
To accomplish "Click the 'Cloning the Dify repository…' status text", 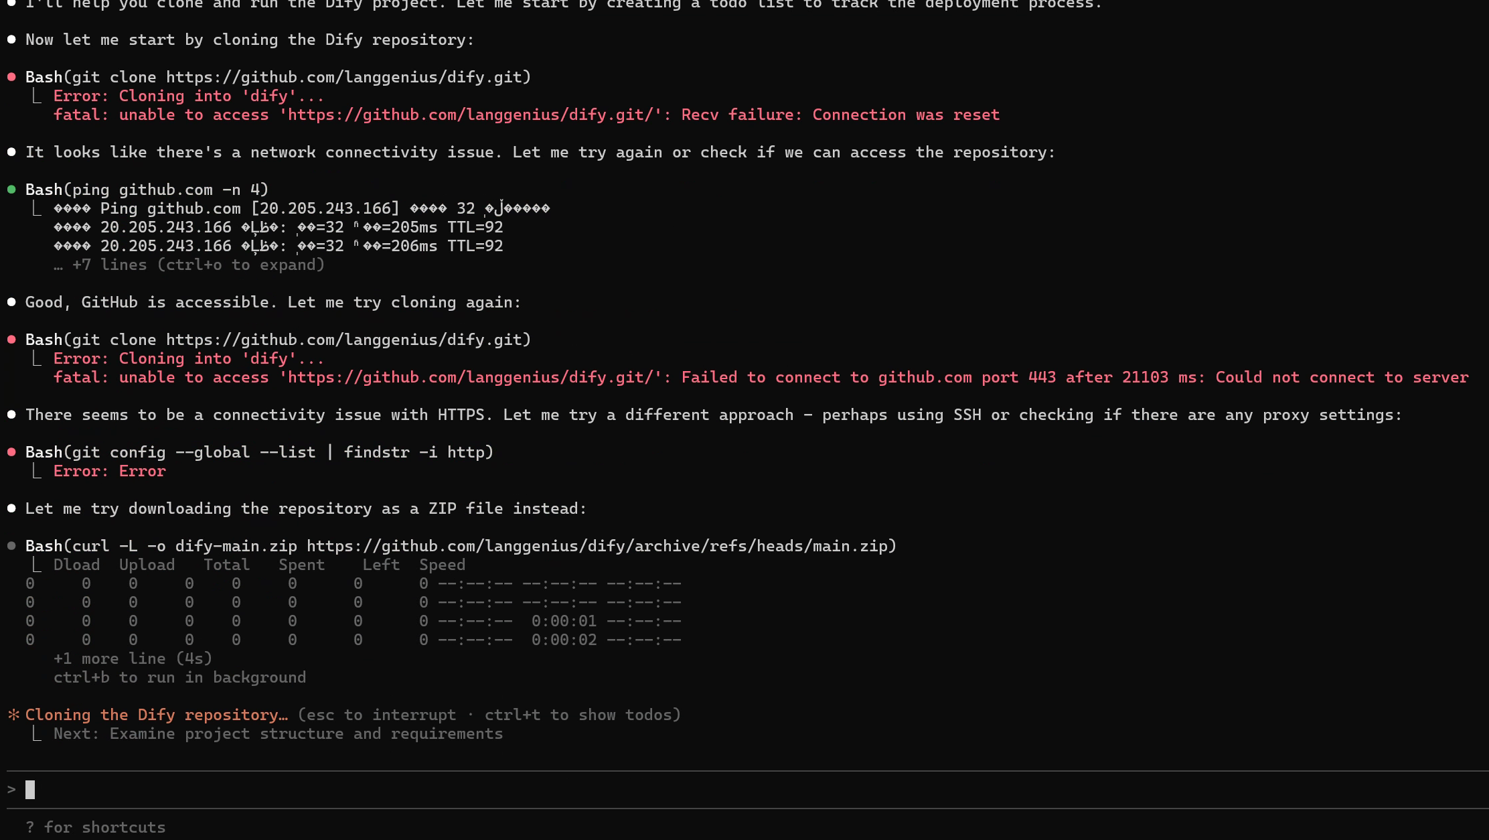I will [156, 715].
